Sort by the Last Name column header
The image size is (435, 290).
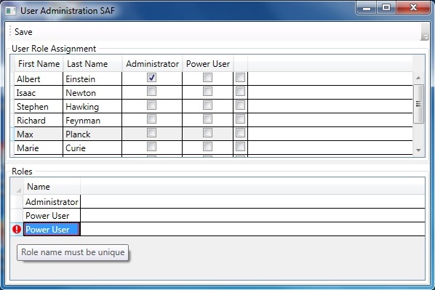coord(92,64)
